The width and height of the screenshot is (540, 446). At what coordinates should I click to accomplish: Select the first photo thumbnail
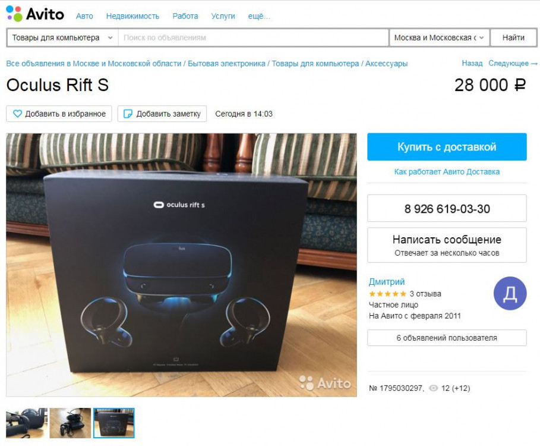[x=27, y=423]
